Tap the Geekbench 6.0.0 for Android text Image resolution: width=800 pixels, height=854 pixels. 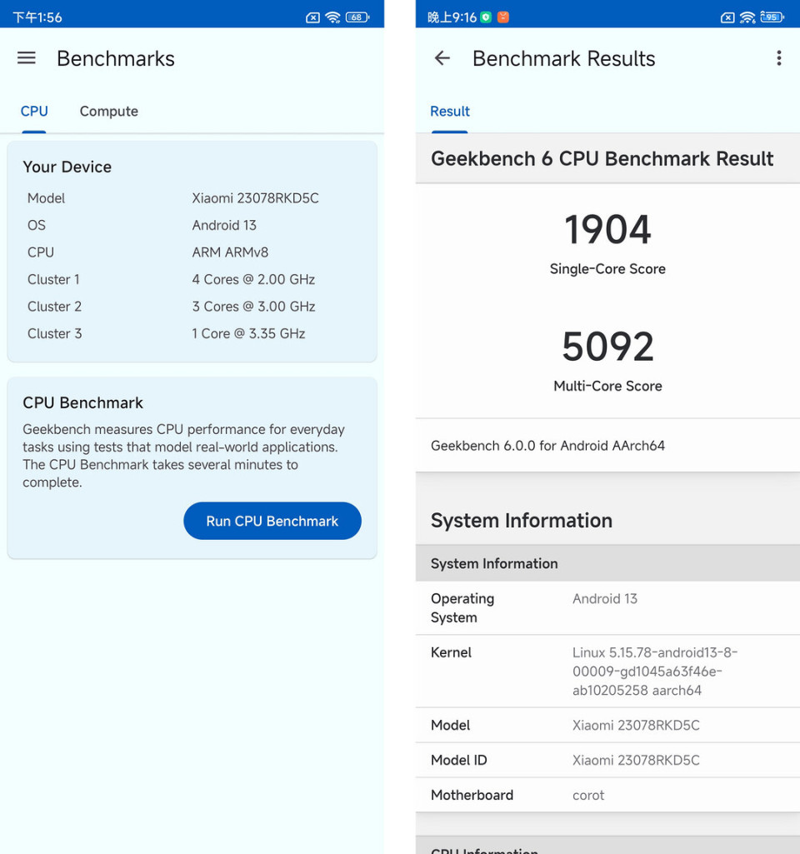tap(547, 446)
